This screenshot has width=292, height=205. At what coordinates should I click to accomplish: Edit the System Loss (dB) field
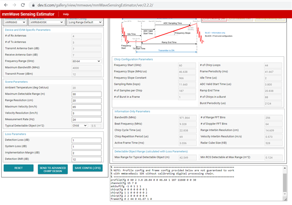(x=87, y=146)
